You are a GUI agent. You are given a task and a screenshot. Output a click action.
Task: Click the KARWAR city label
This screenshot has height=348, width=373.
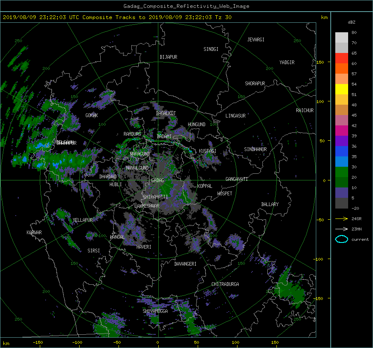tap(34, 233)
